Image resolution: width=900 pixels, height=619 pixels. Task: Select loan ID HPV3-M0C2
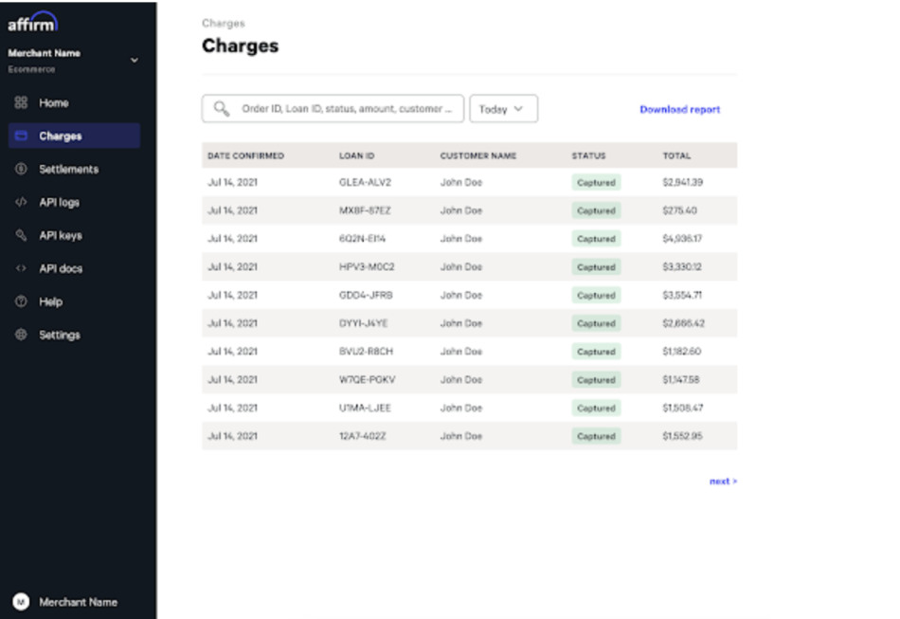367,266
